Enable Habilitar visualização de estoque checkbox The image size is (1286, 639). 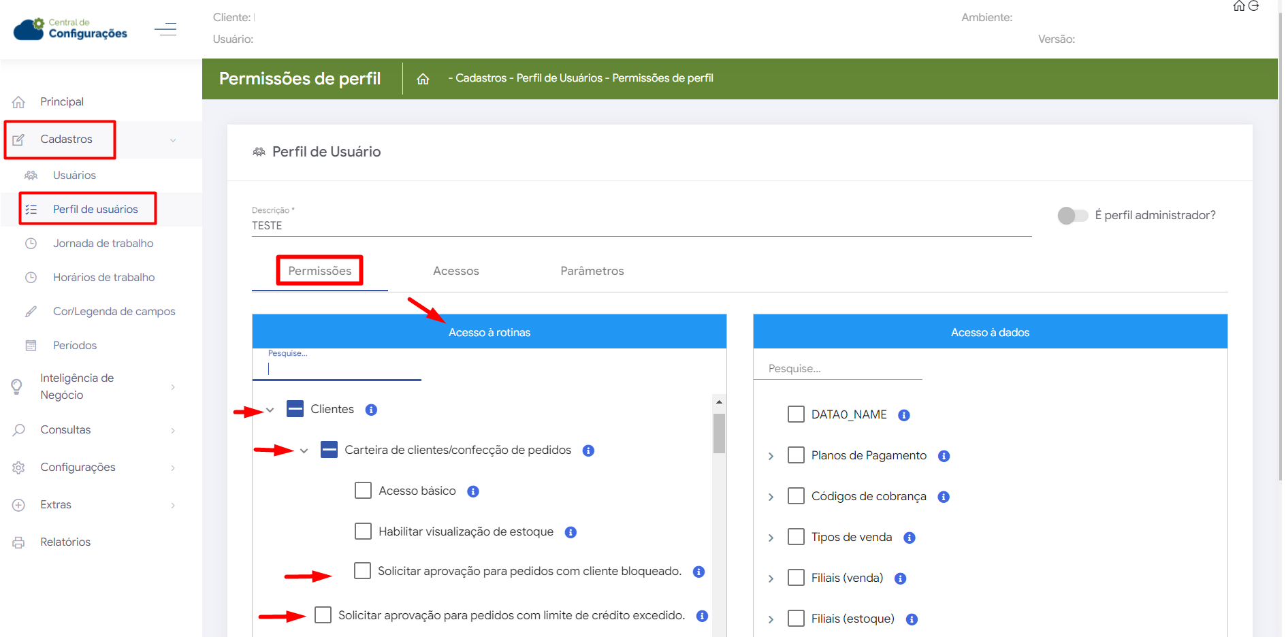tap(363, 531)
